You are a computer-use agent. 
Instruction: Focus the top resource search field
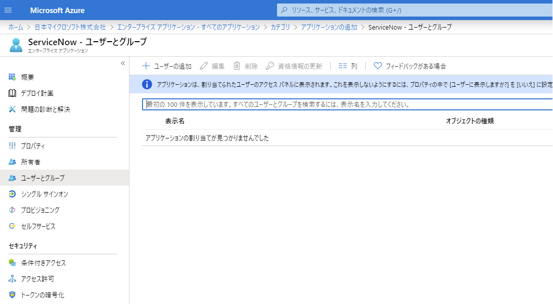[x=414, y=10]
